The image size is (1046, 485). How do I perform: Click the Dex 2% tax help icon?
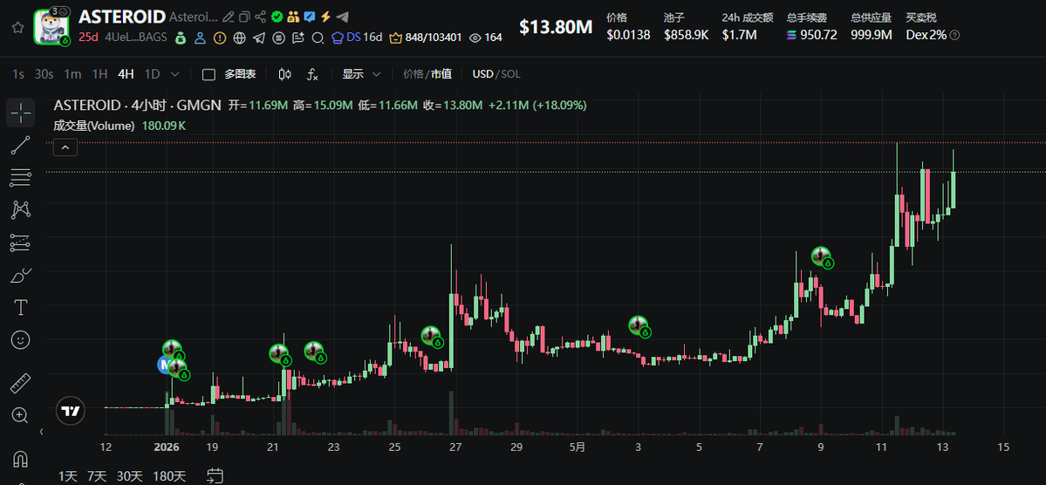coord(954,35)
